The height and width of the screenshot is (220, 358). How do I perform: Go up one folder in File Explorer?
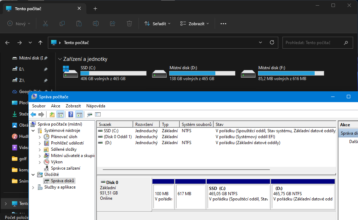[41, 43]
